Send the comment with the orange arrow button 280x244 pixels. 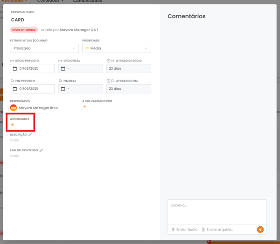(260, 229)
